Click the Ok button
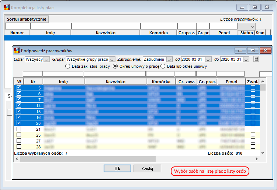 tap(117, 169)
